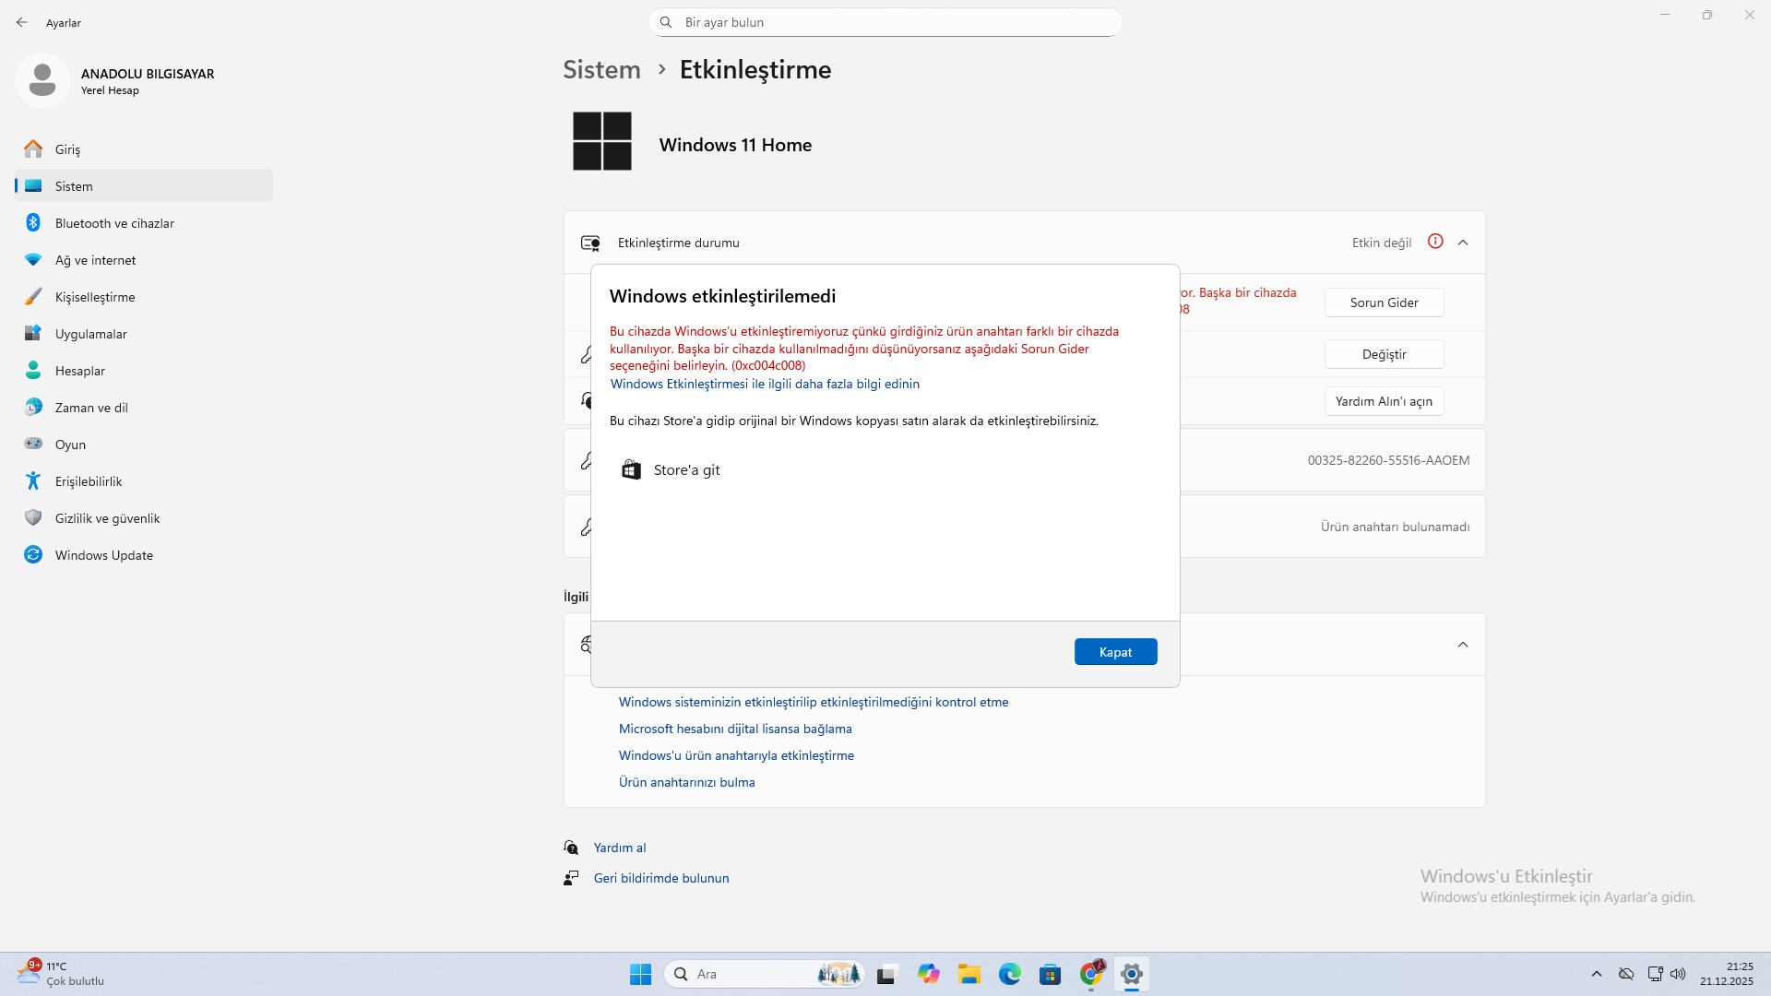Open the Task View taskbar icon
Screen dimensions: 1771x996
pyautogui.click(x=887, y=974)
